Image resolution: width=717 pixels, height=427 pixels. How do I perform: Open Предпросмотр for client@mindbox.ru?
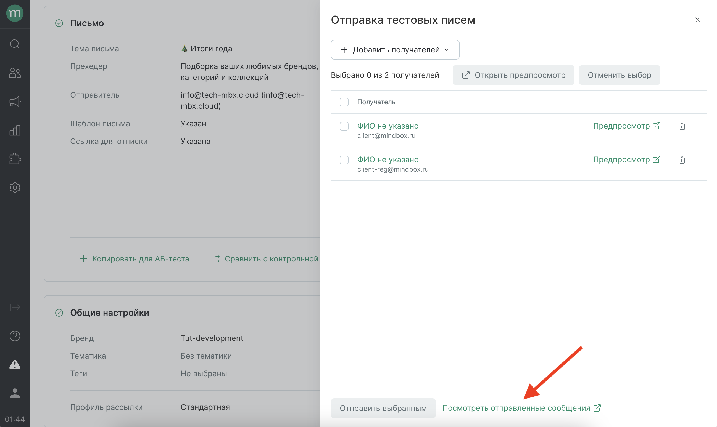[x=627, y=126]
